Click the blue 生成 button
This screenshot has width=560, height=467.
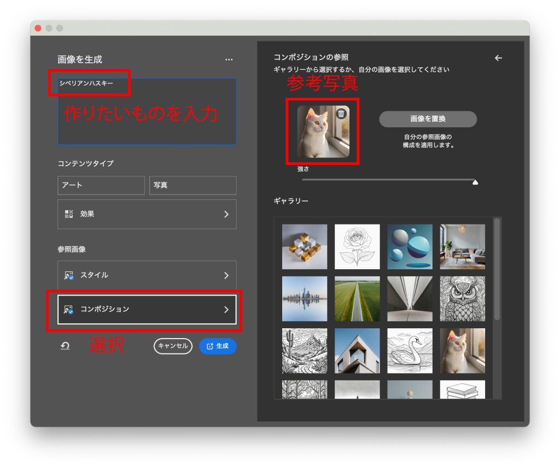click(218, 346)
